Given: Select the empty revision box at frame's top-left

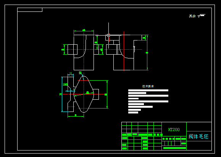Looking at the screenshot, I should coord(30,10).
